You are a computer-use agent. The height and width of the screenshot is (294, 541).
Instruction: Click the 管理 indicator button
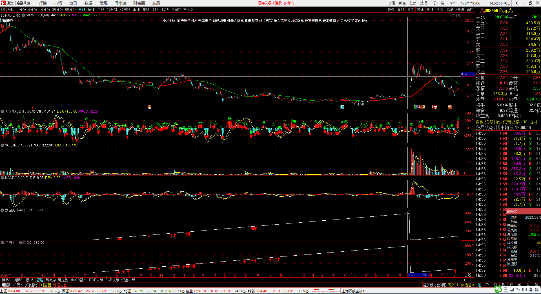pyautogui.click(x=40, y=280)
